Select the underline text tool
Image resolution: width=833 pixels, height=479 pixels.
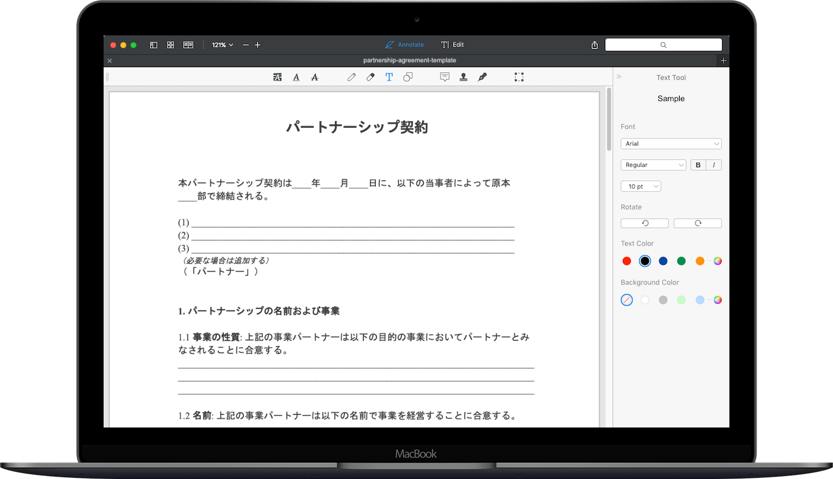coord(296,77)
